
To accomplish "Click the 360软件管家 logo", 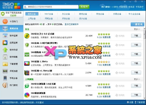I will click(11, 6).
